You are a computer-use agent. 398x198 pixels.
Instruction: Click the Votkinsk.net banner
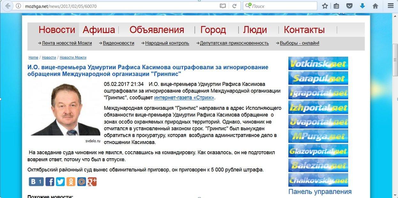click(318, 63)
